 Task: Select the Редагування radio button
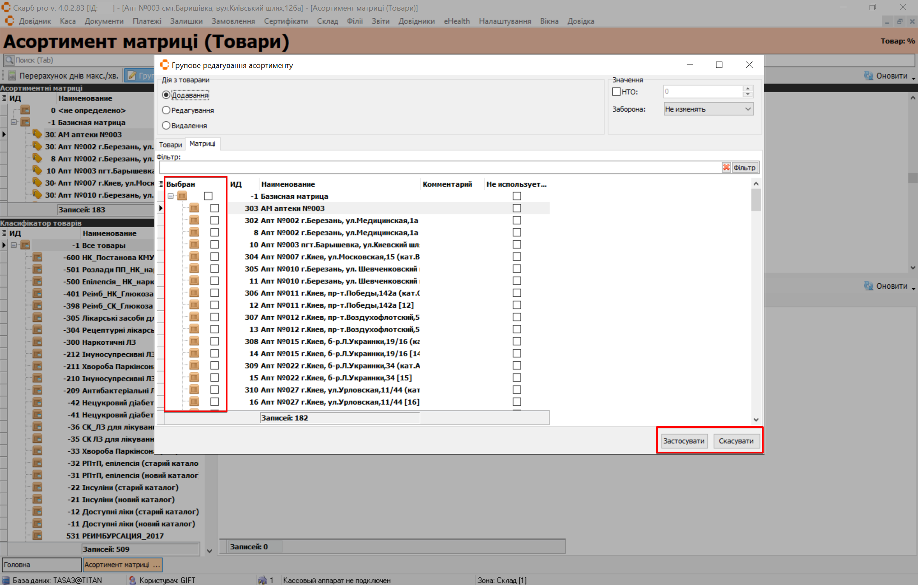pos(166,110)
